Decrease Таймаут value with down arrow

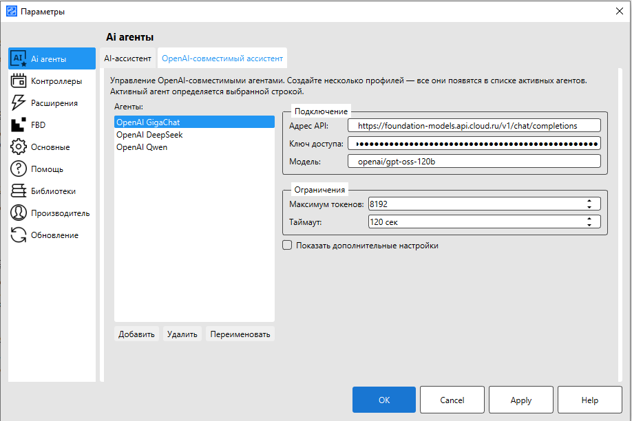pyautogui.click(x=589, y=225)
